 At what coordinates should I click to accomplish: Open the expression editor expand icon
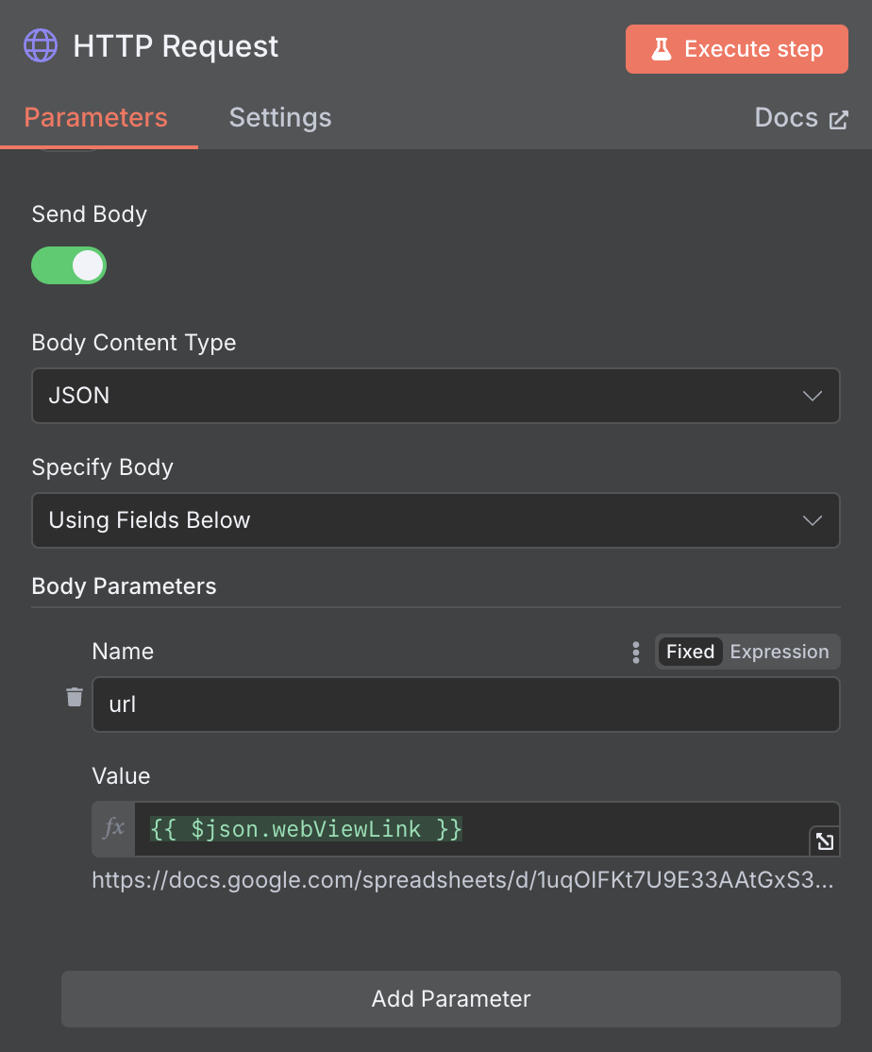pos(825,841)
